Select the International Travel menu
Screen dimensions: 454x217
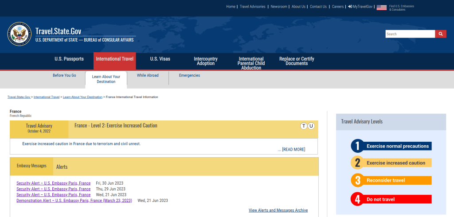[115, 61]
